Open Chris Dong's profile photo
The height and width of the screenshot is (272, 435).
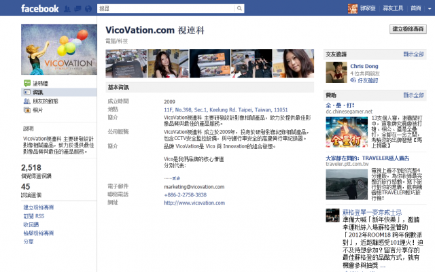(336, 73)
